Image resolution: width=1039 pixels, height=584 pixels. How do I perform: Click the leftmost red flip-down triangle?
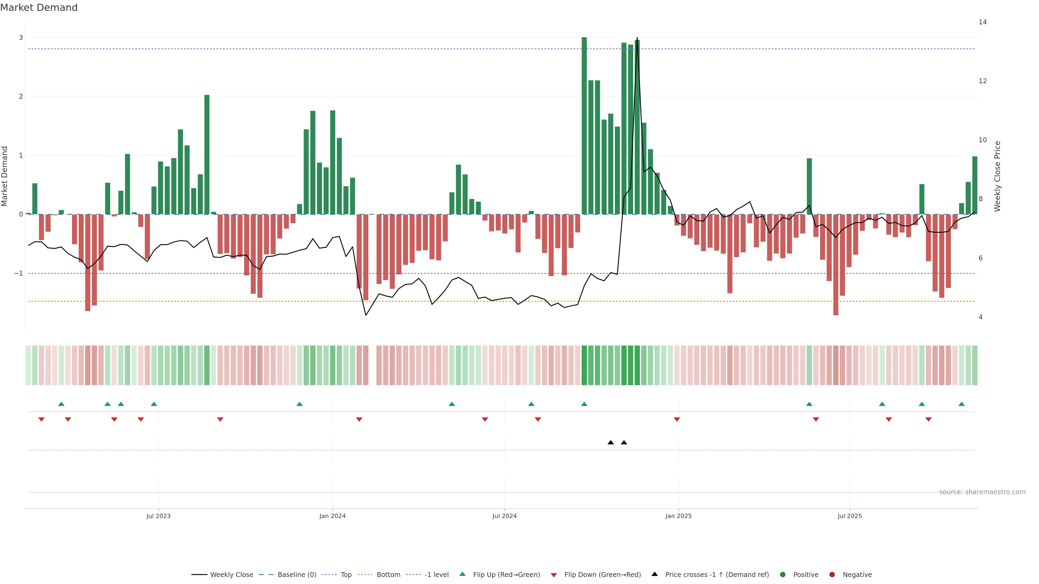tap(41, 420)
